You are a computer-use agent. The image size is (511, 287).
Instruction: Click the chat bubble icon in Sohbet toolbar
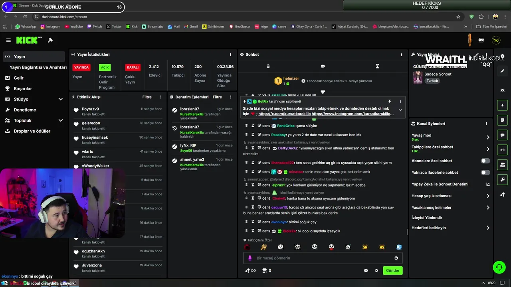tap(323, 66)
